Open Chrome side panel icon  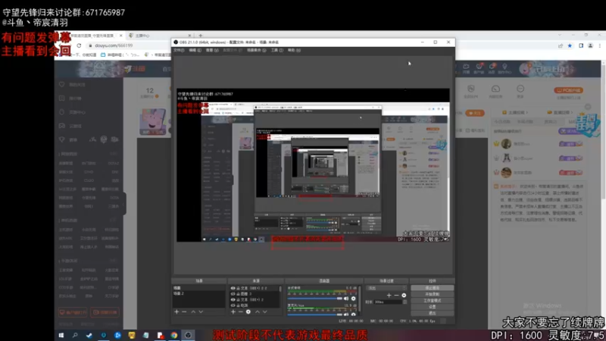coord(581,45)
